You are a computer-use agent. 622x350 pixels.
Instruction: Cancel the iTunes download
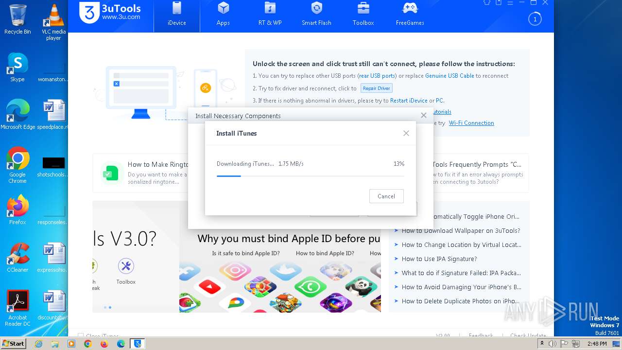tap(386, 196)
